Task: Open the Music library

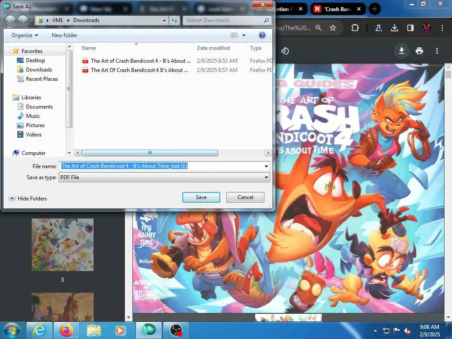Action: pyautogui.click(x=33, y=116)
